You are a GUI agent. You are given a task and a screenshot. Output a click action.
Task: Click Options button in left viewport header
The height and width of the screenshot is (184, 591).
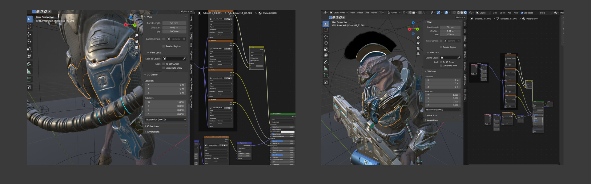[x=186, y=12]
